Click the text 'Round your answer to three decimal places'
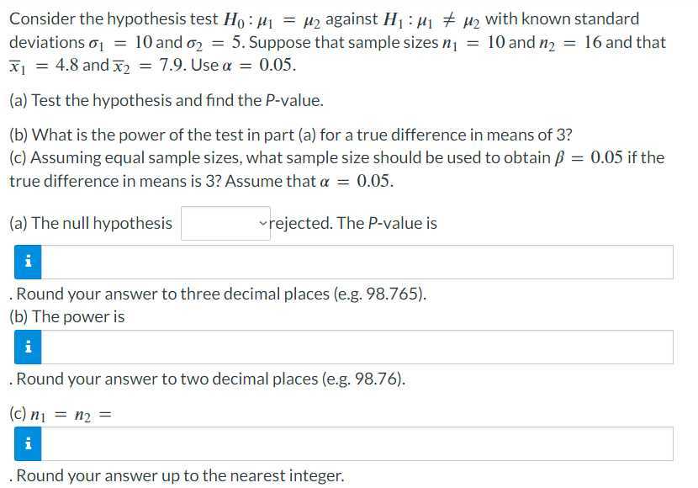 point(172,294)
